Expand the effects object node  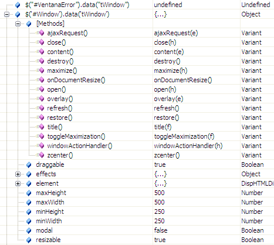pyautogui.click(x=18, y=174)
